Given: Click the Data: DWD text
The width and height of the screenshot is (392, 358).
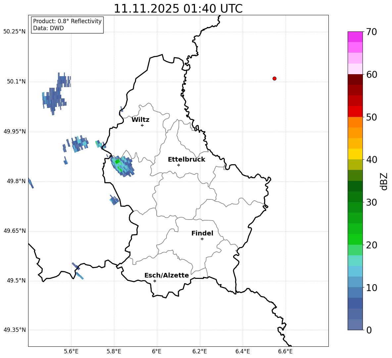Looking at the screenshot, I should pyautogui.click(x=48, y=28).
